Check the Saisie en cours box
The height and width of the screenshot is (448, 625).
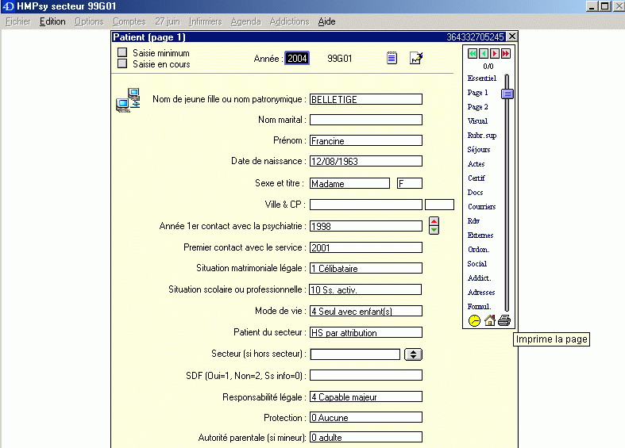pyautogui.click(x=122, y=64)
